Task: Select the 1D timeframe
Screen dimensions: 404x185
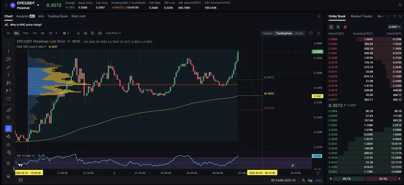Action: tap(50, 33)
